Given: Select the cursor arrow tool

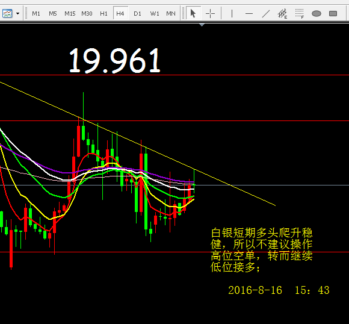Looking at the screenshot, I should click(x=193, y=14).
